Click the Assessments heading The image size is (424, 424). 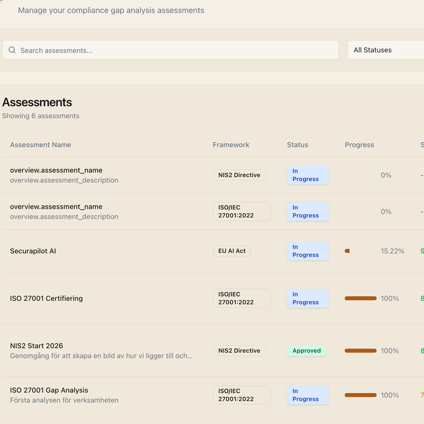(x=37, y=102)
